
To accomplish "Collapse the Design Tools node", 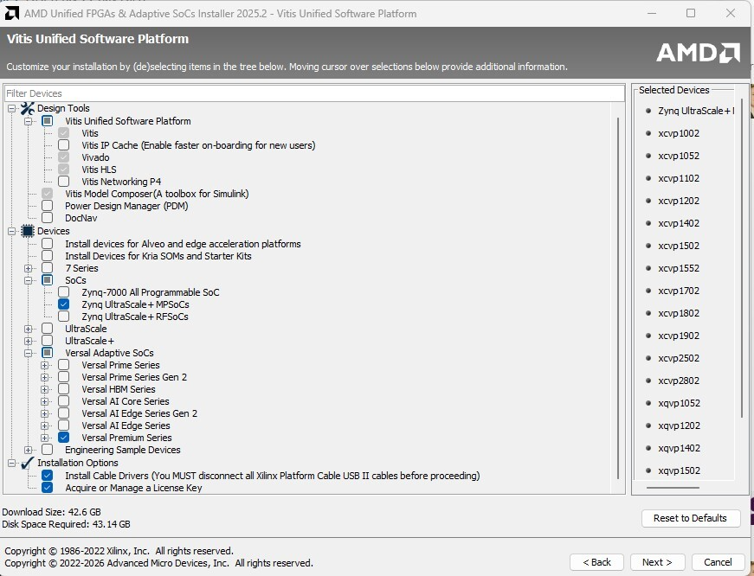I will pos(11,109).
